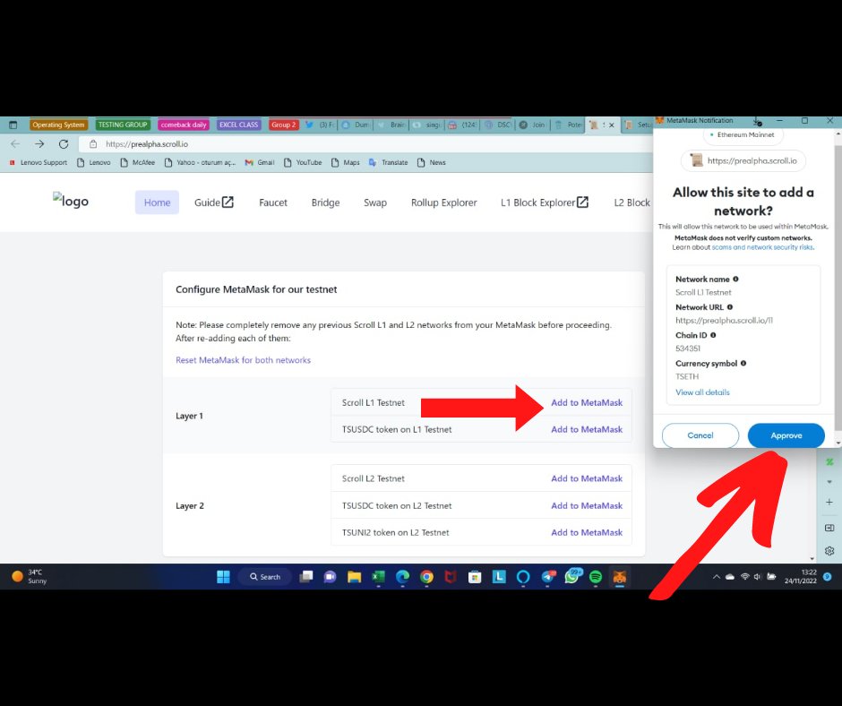Viewport: 842px width, 706px height.
Task: Open the Bridge nav item
Action: (325, 202)
